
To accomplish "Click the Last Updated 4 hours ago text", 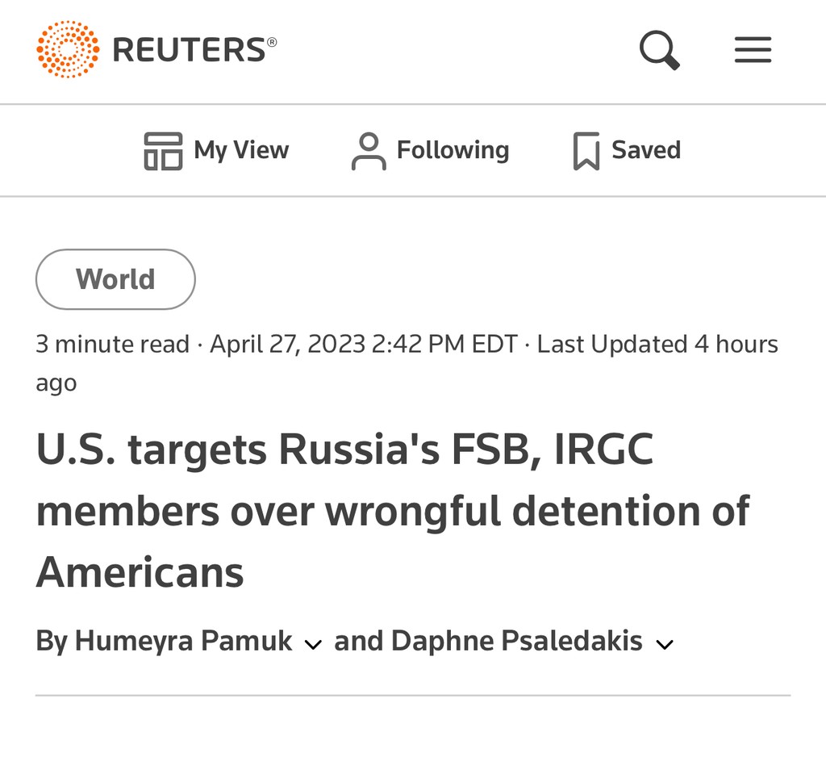I will coord(407,363).
